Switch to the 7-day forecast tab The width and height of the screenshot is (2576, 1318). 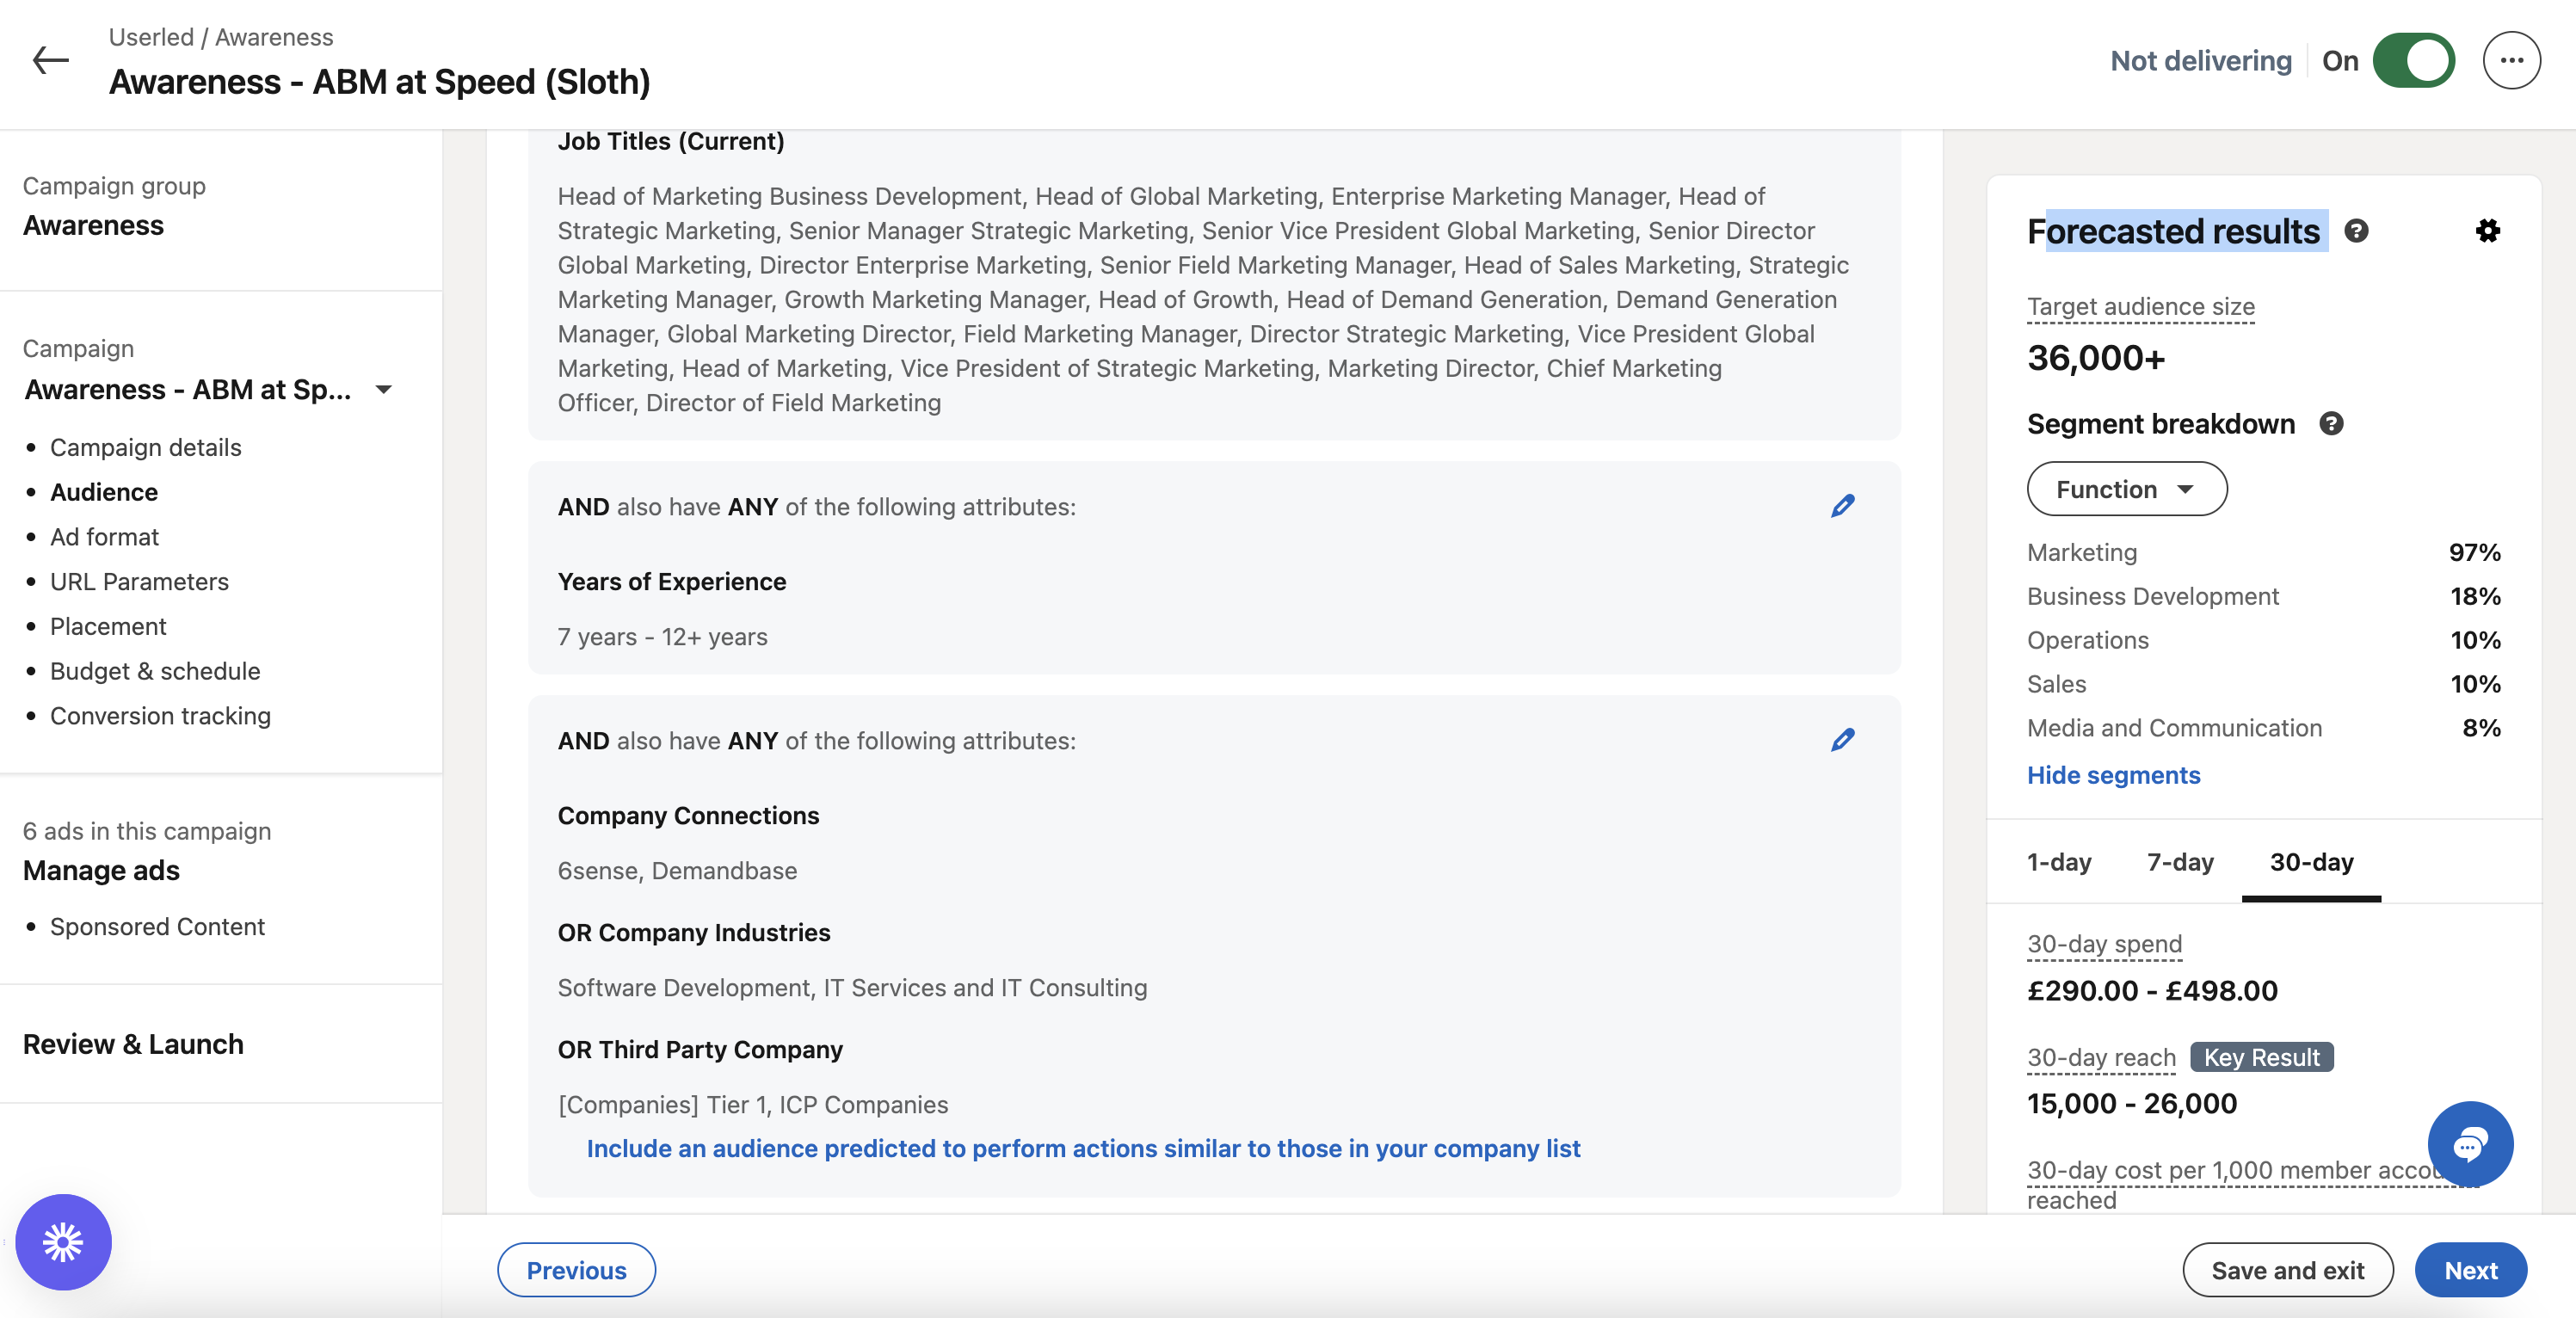tap(2179, 862)
